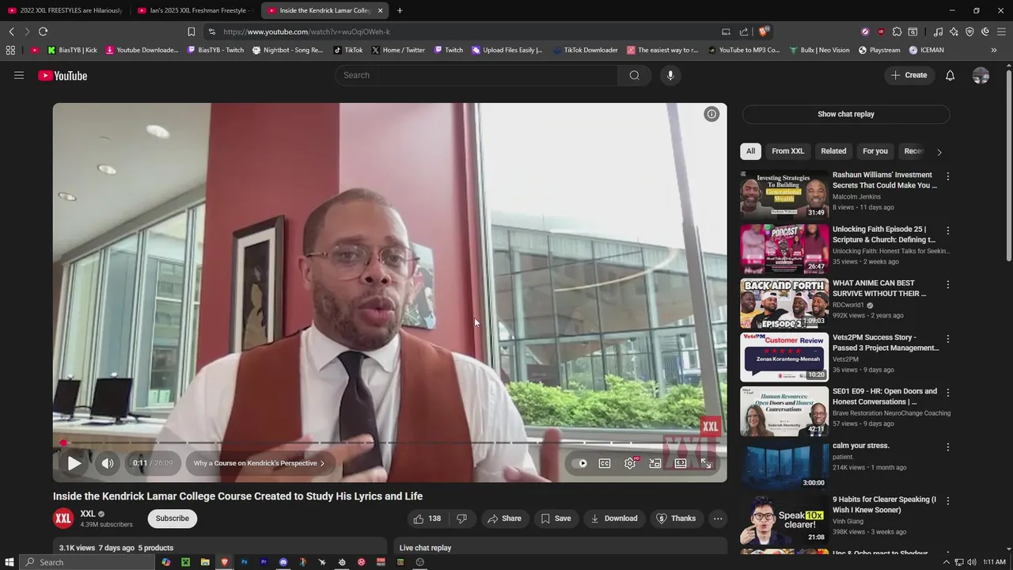Open options for WHAT ANIME CAN BEST video
1013x570 pixels.
pos(948,284)
